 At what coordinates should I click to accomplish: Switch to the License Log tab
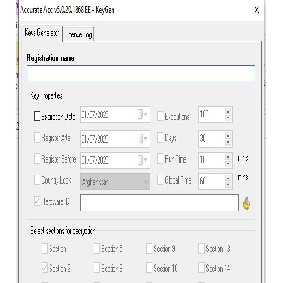coord(78,34)
